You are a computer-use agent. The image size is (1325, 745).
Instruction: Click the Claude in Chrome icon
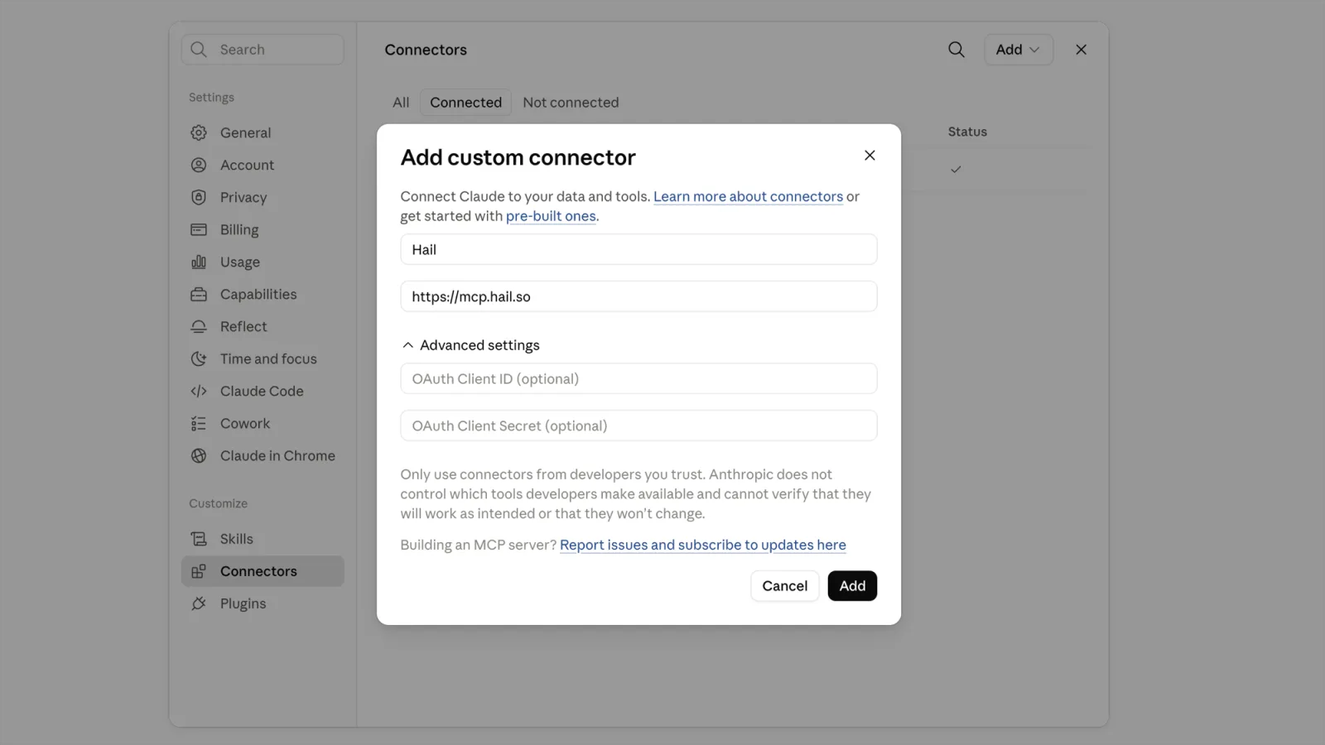[x=199, y=455]
